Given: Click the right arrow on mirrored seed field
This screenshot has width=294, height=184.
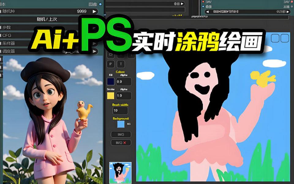Looking at the screenshot, I should click(x=288, y=12).
